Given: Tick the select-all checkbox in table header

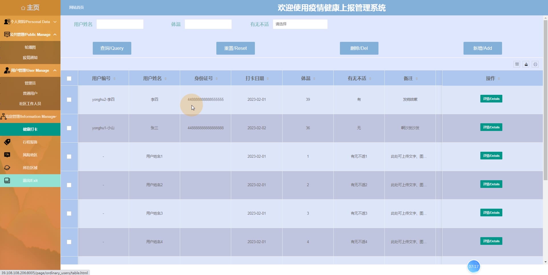Looking at the screenshot, I should [x=69, y=79].
